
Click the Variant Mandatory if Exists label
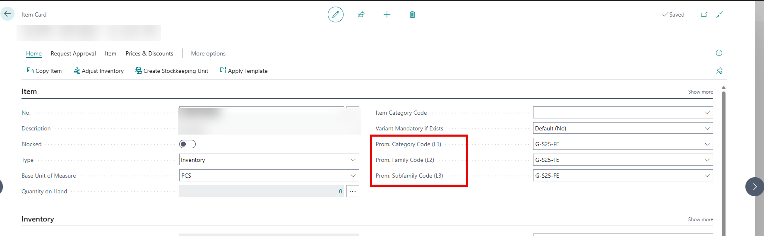click(409, 128)
